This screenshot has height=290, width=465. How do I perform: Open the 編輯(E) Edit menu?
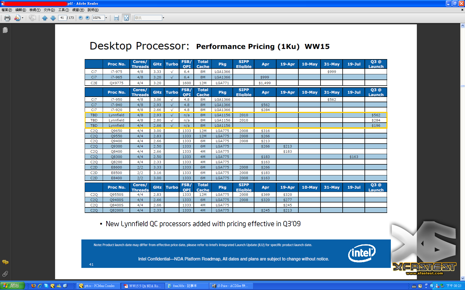tap(21, 10)
